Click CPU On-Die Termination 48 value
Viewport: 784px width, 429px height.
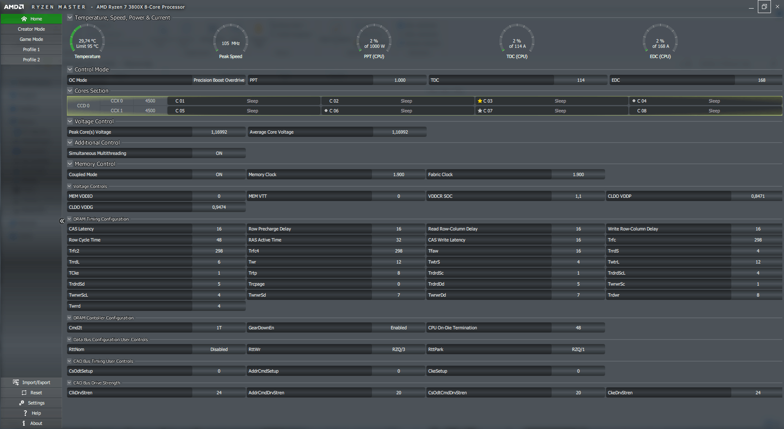pyautogui.click(x=578, y=328)
